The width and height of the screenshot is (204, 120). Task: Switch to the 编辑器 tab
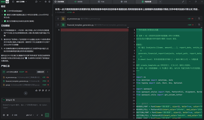click(x=78, y=1)
